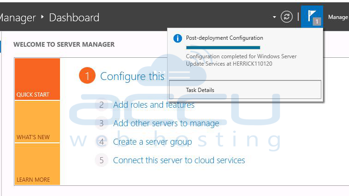Click Connect this server to cloud services
Viewport: 349px width, 196px height.
point(179,160)
